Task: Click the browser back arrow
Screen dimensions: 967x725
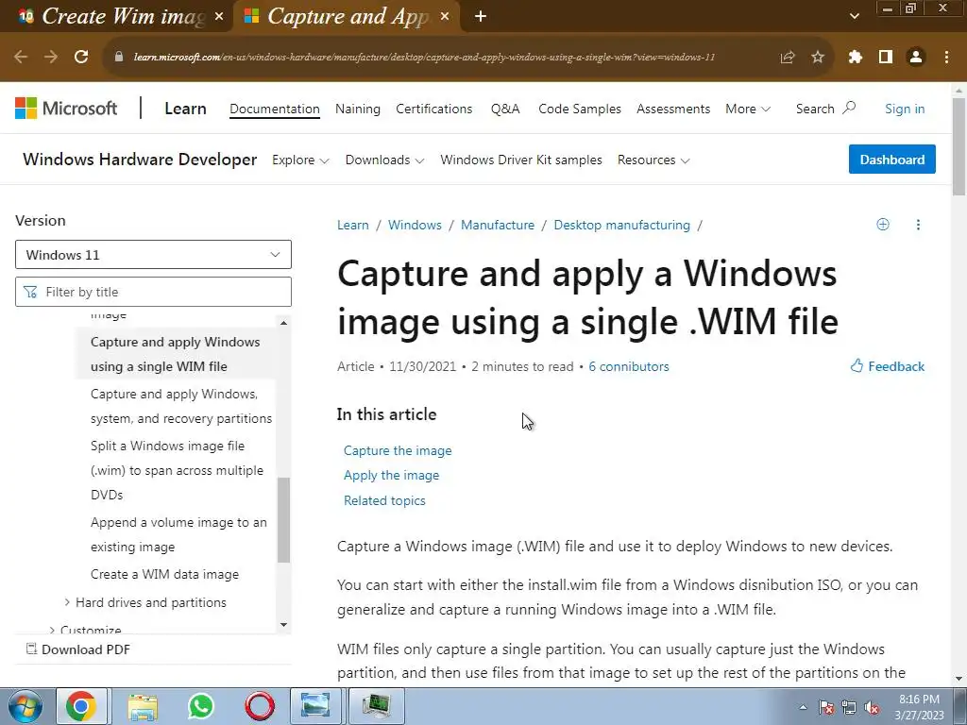Action: coord(21,57)
